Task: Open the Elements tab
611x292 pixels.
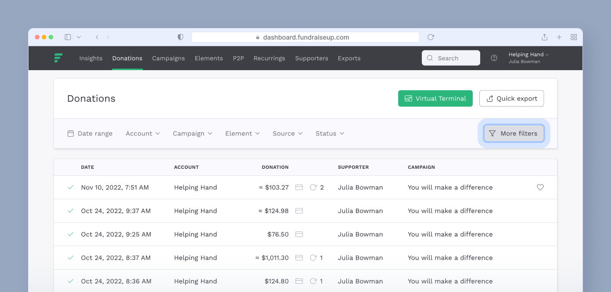Action: (209, 58)
